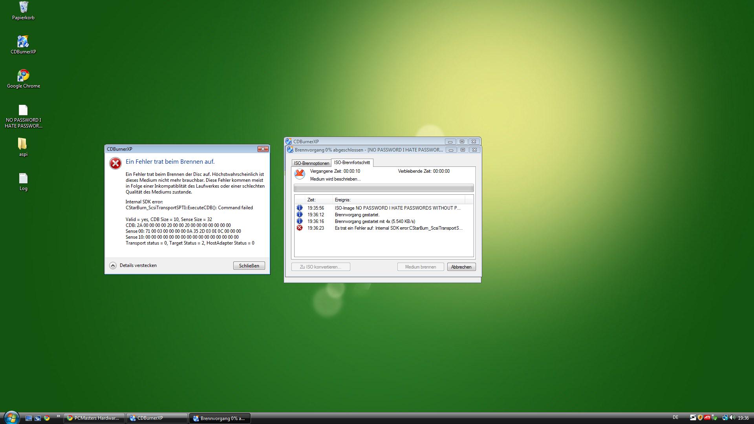
Task: Click the Transport status = 0 line
Action: point(190,243)
